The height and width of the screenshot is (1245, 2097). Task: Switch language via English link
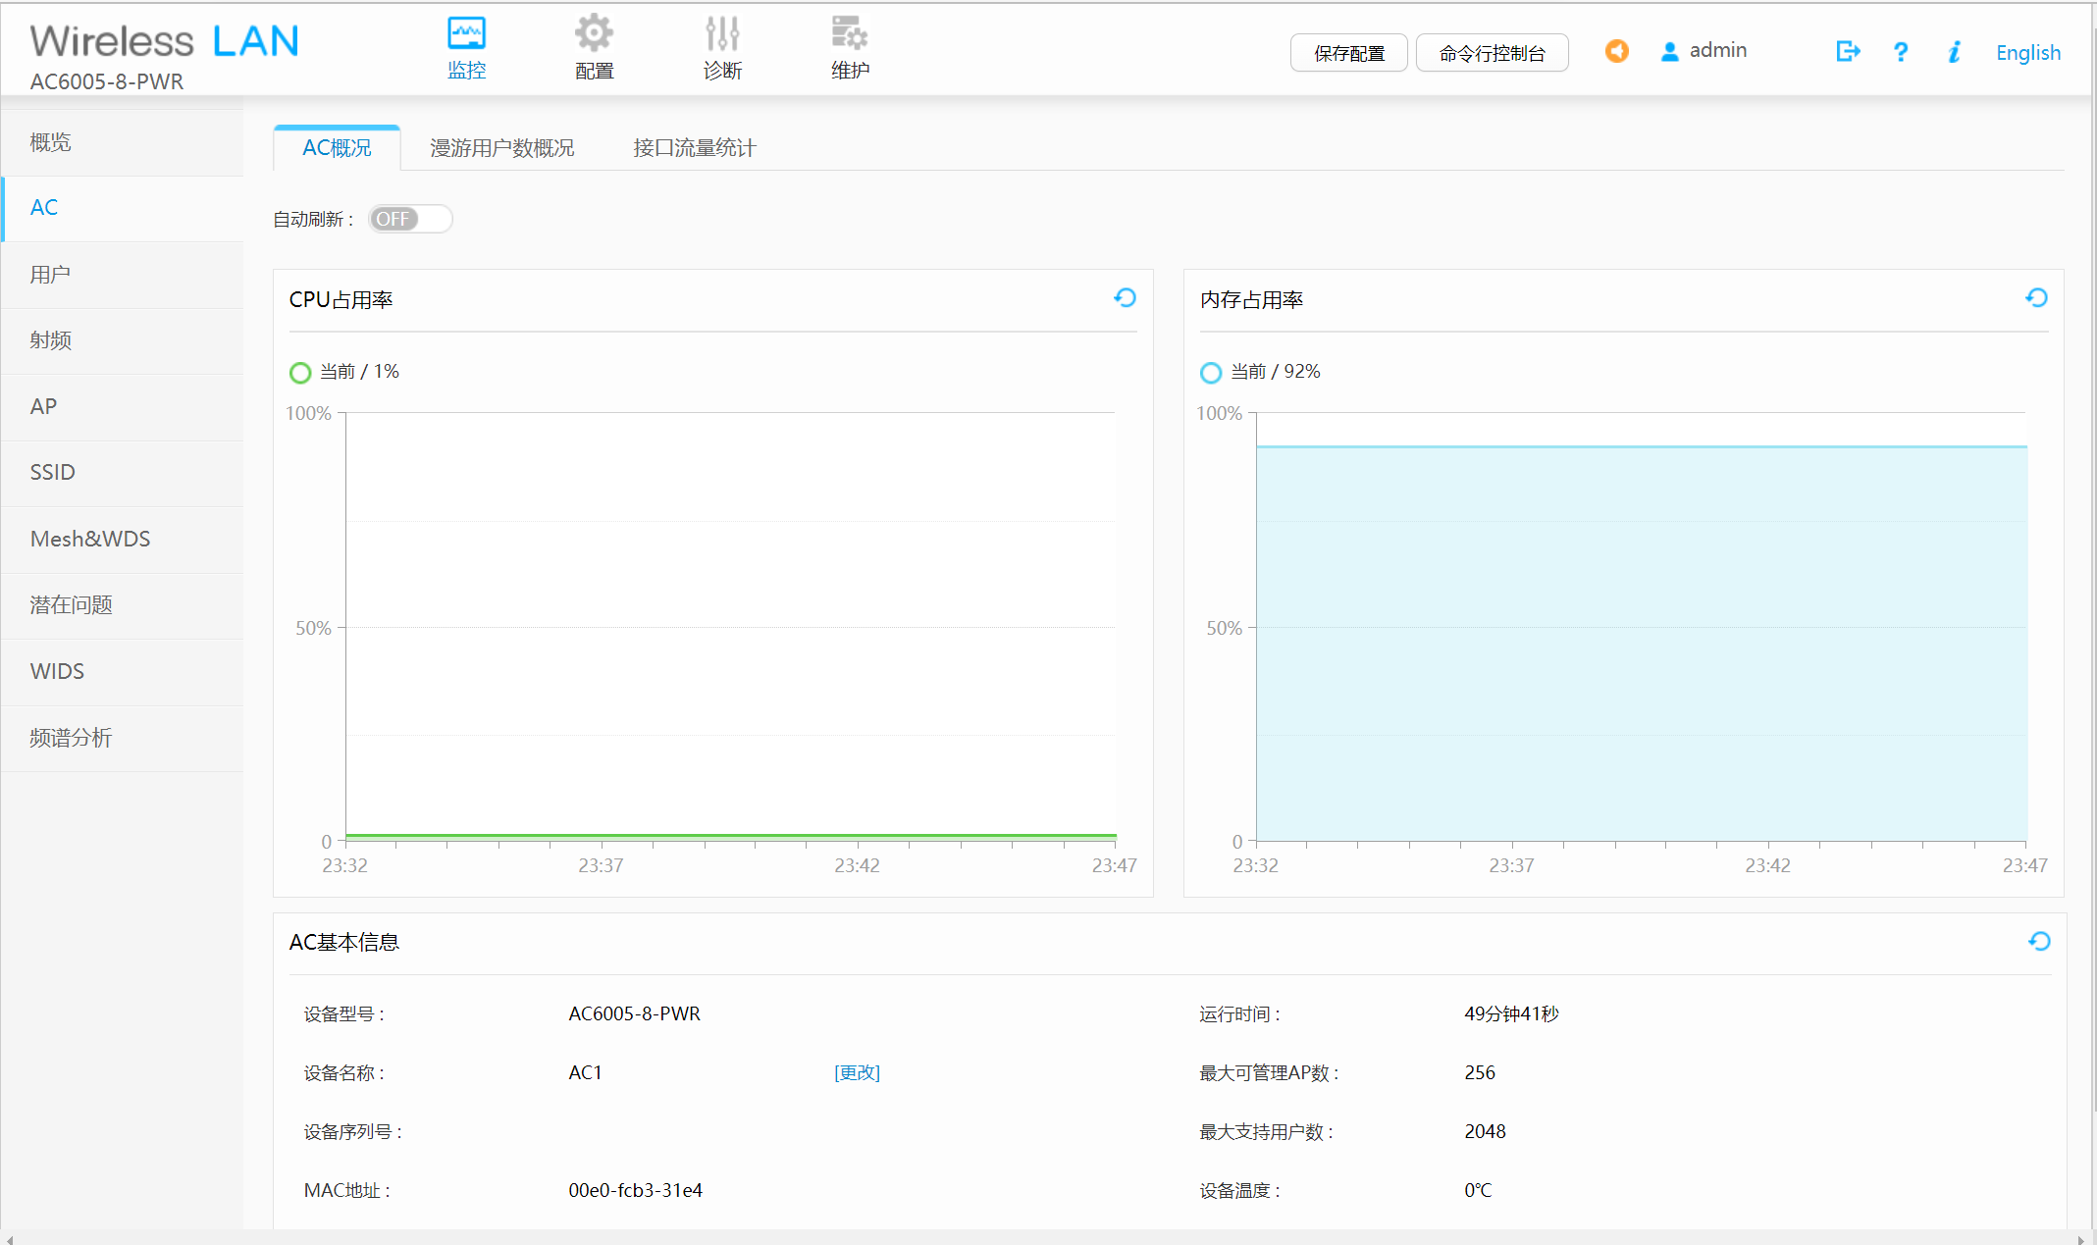[2028, 53]
